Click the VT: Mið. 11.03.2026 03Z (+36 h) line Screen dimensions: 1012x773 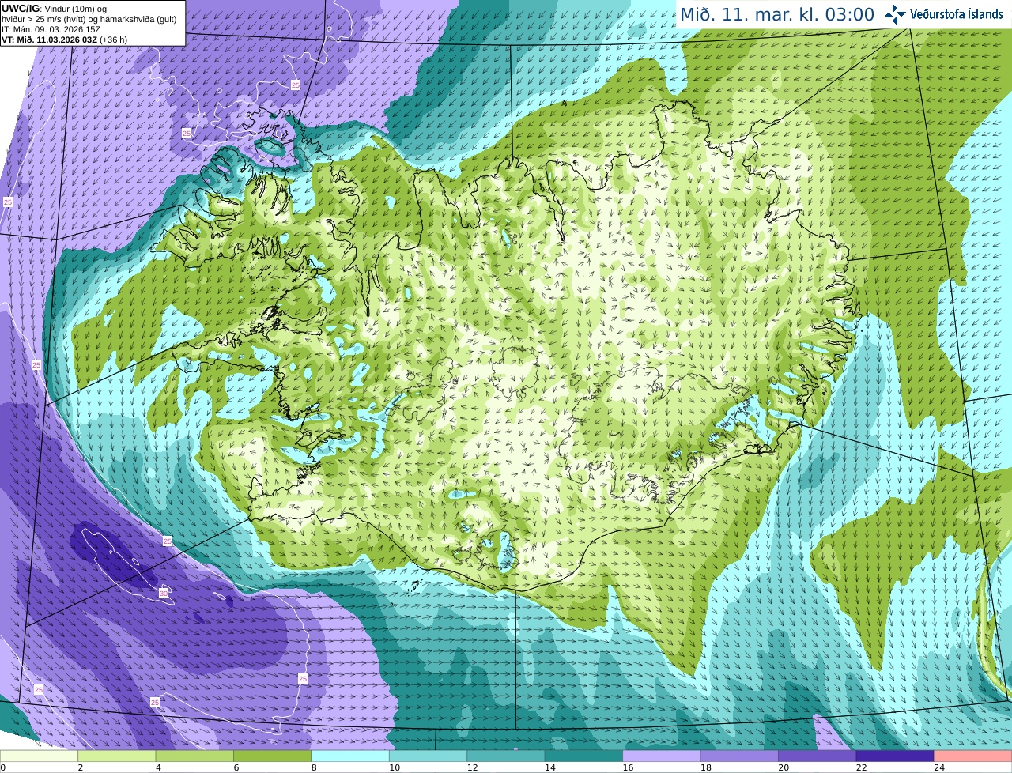[x=65, y=40]
